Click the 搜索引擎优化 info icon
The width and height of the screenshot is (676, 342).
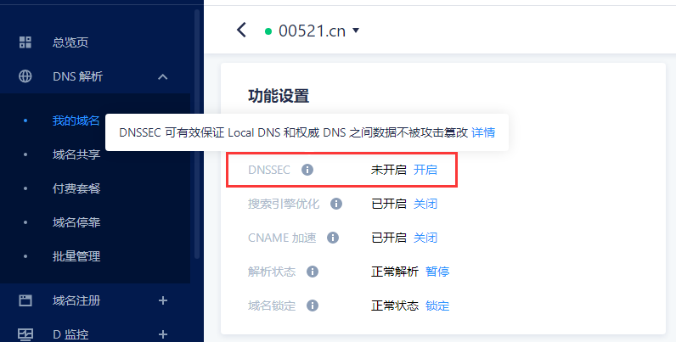pyautogui.click(x=336, y=204)
